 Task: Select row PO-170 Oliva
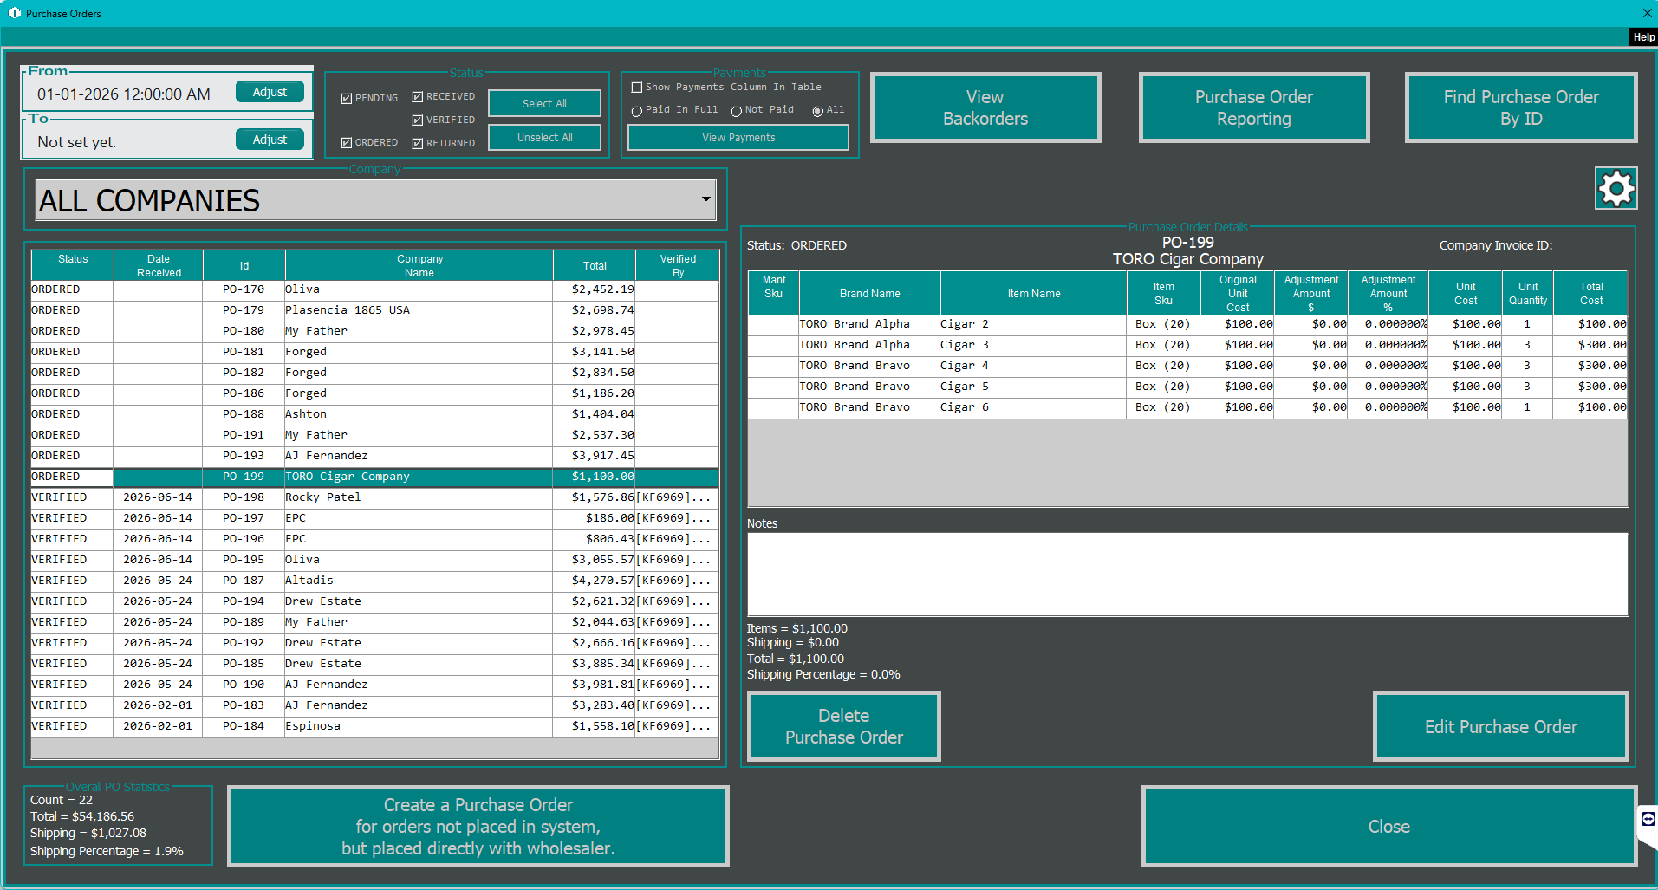click(x=374, y=289)
